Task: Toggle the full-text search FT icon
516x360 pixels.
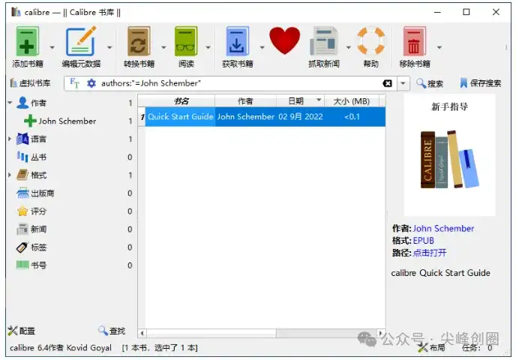Action: pos(75,83)
